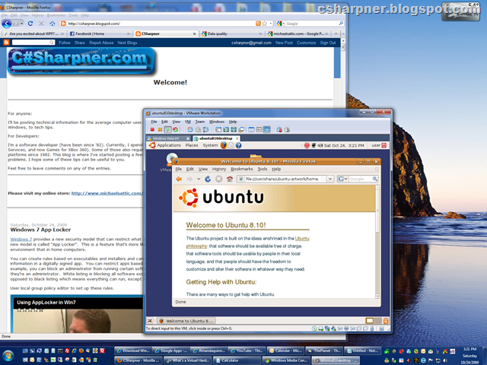Viewport: 487px width, 365px height.
Task: Click the RSS feed icon in address bar
Action: tap(258, 24)
